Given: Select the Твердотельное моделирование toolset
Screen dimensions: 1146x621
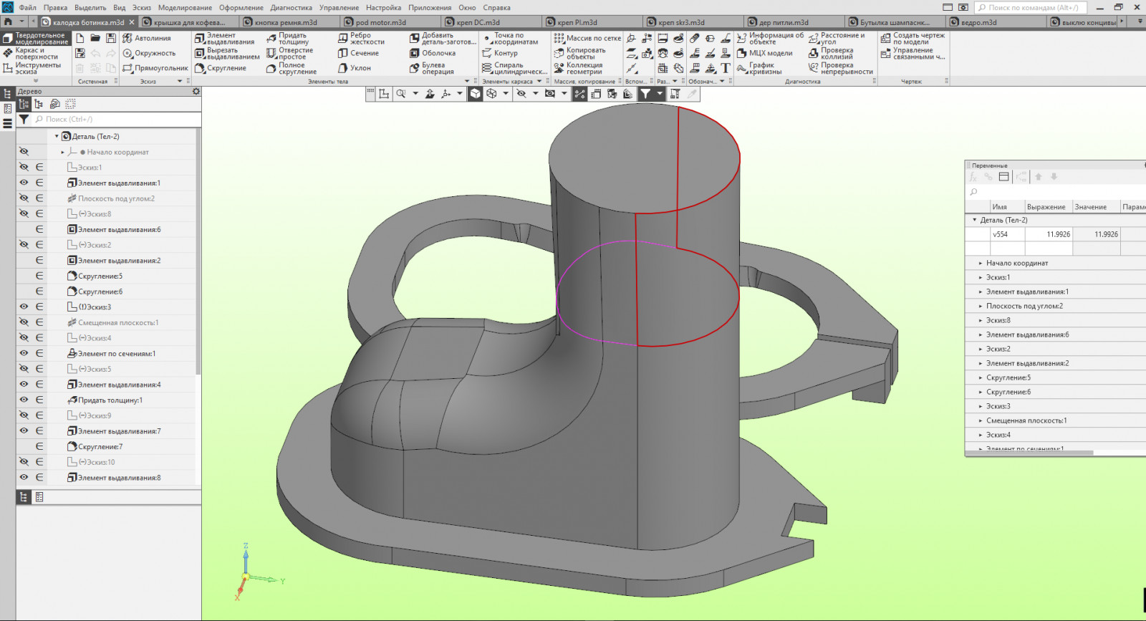Looking at the screenshot, I should pyautogui.click(x=35, y=39).
